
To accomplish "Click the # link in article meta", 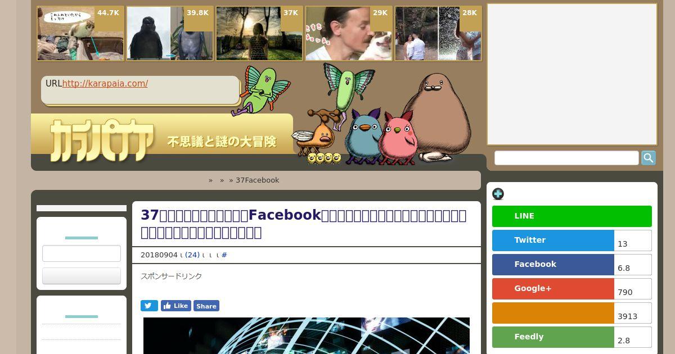I will click(224, 255).
